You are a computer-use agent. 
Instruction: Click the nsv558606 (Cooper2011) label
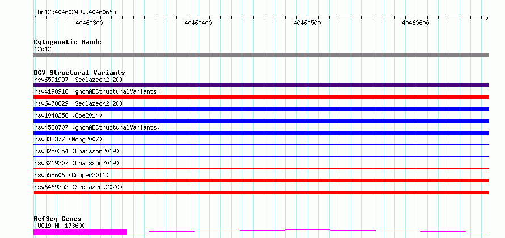pos(71,175)
